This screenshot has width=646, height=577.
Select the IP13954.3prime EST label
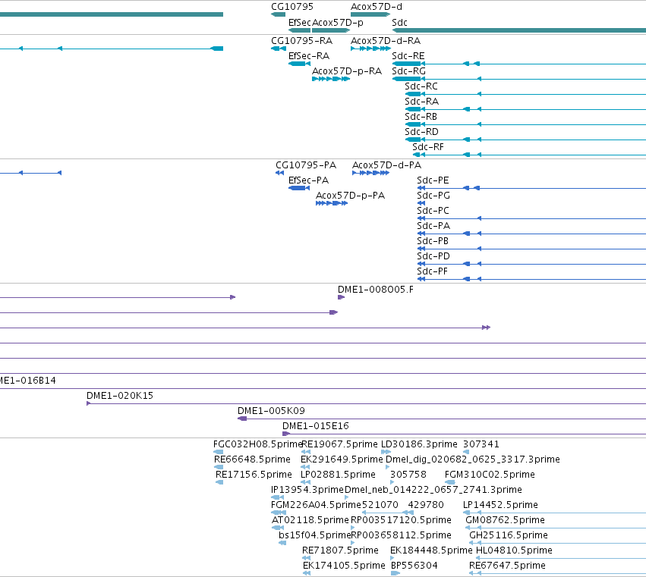coord(307,490)
